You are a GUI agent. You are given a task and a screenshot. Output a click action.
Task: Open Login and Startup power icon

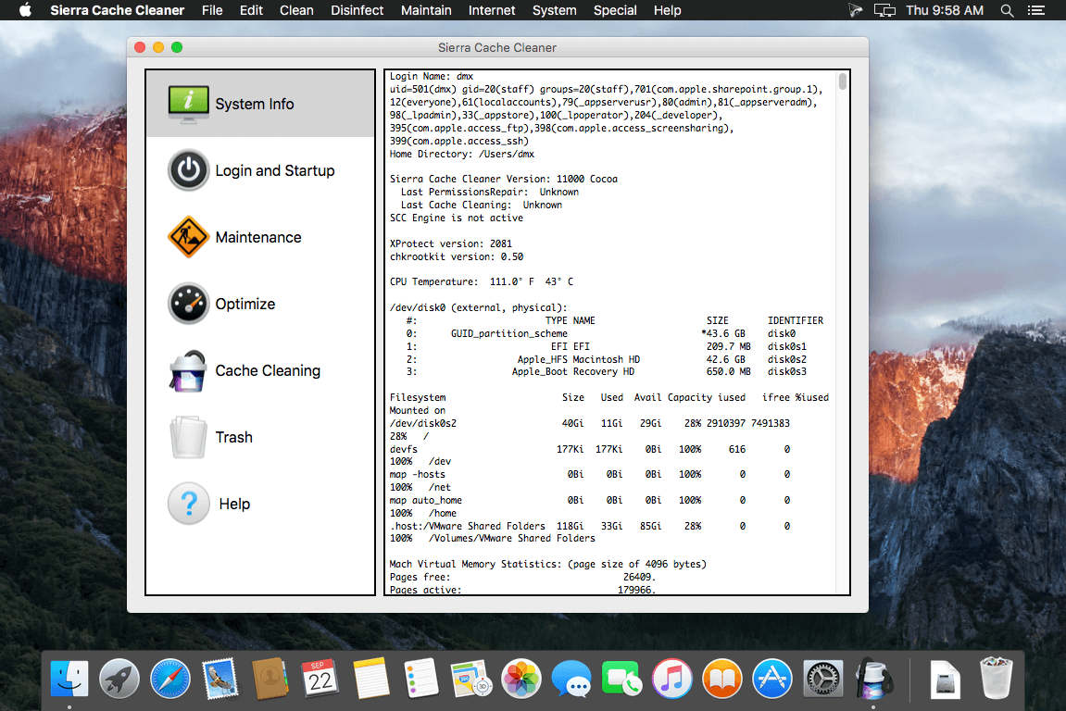[x=188, y=170]
